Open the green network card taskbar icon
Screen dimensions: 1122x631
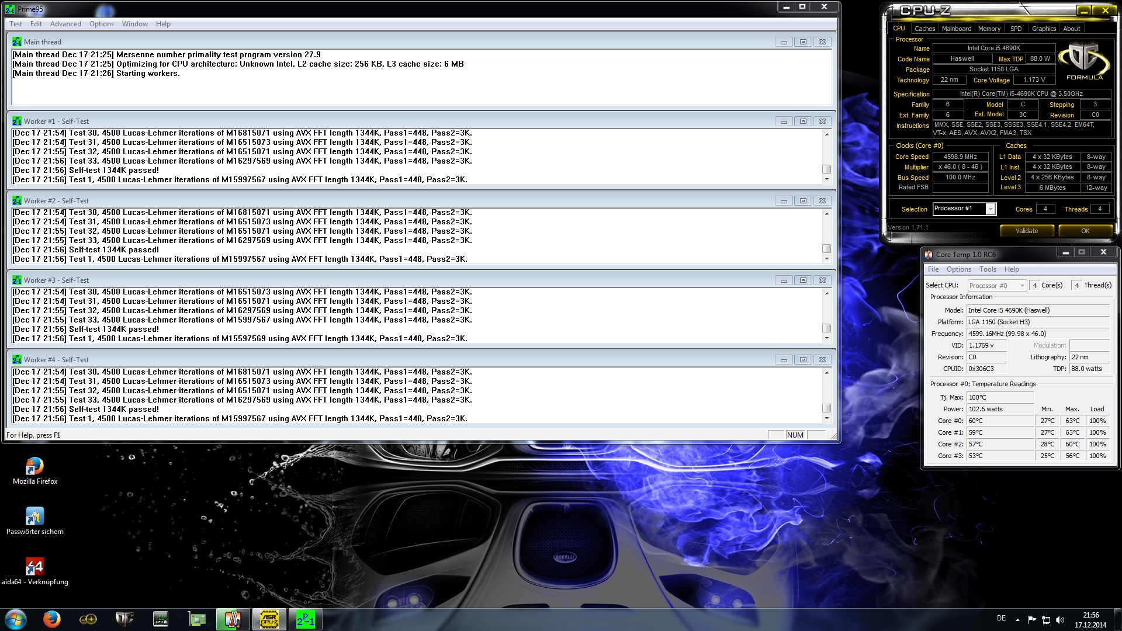tap(197, 619)
